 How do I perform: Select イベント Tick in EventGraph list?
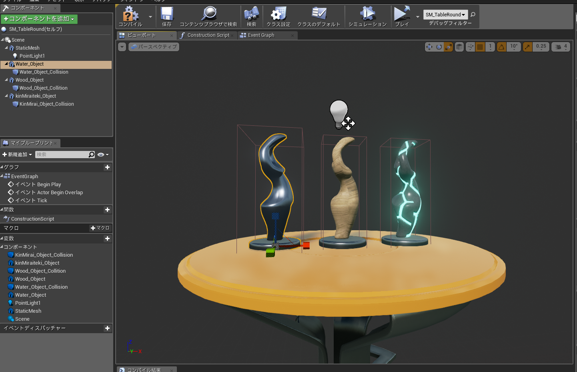(x=31, y=201)
